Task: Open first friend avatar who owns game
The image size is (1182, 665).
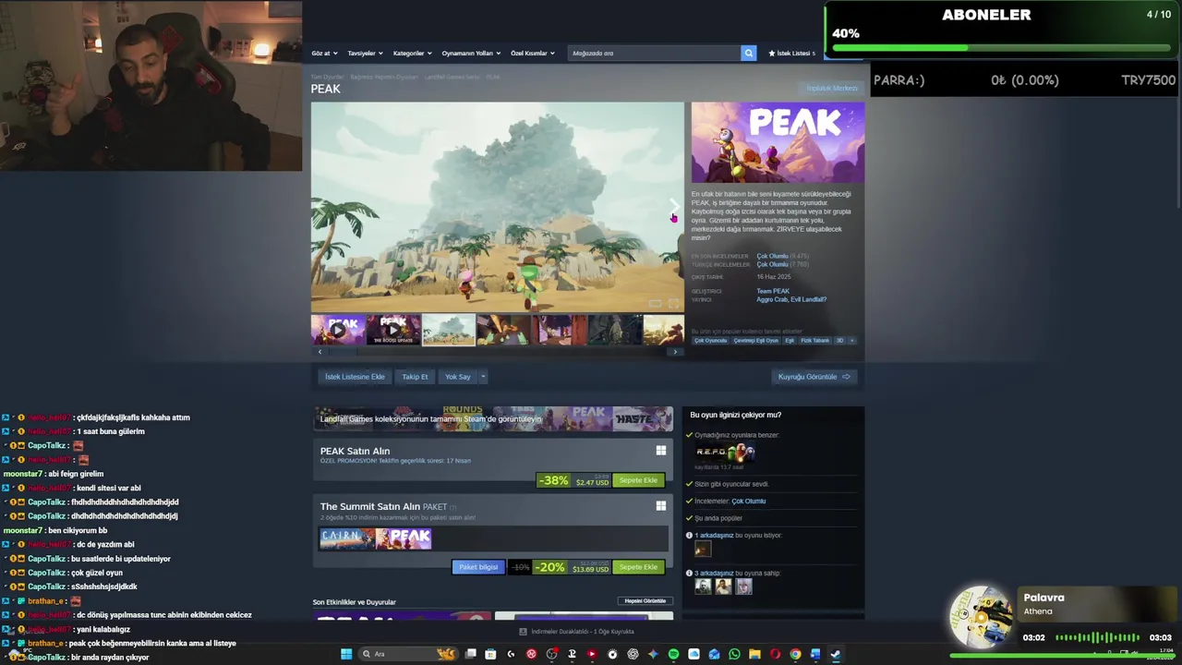Action: coord(703,586)
